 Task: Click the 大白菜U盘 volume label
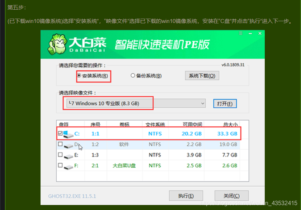pyautogui.click(x=124, y=165)
